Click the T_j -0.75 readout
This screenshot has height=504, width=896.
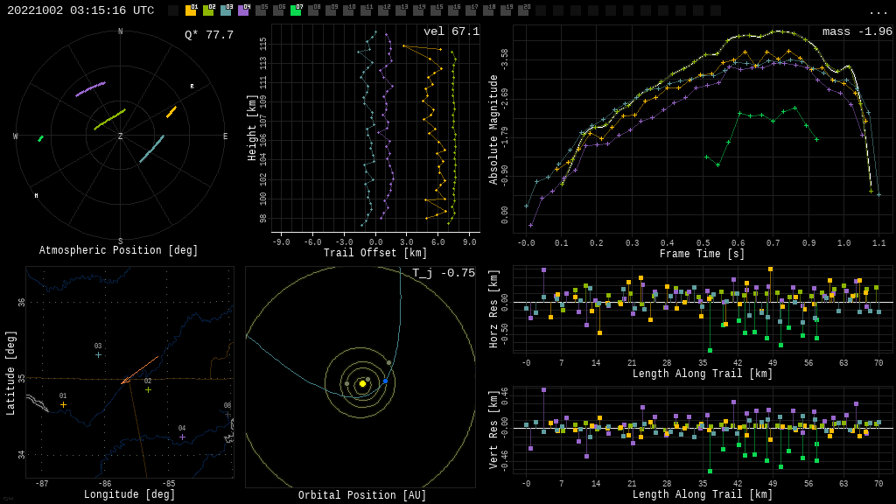click(444, 273)
